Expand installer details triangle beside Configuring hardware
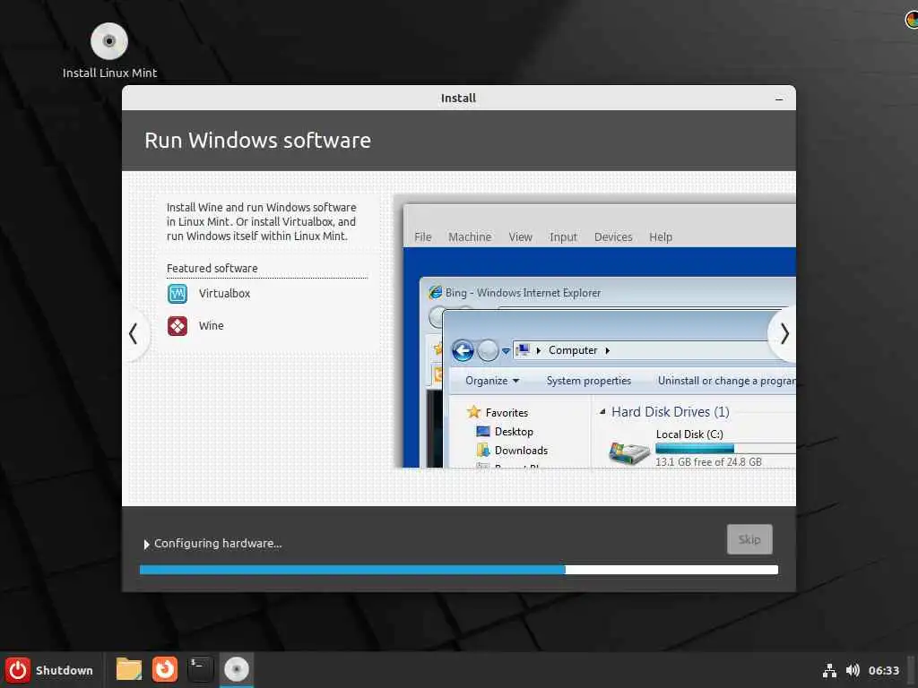The height and width of the screenshot is (688, 918). [x=146, y=544]
